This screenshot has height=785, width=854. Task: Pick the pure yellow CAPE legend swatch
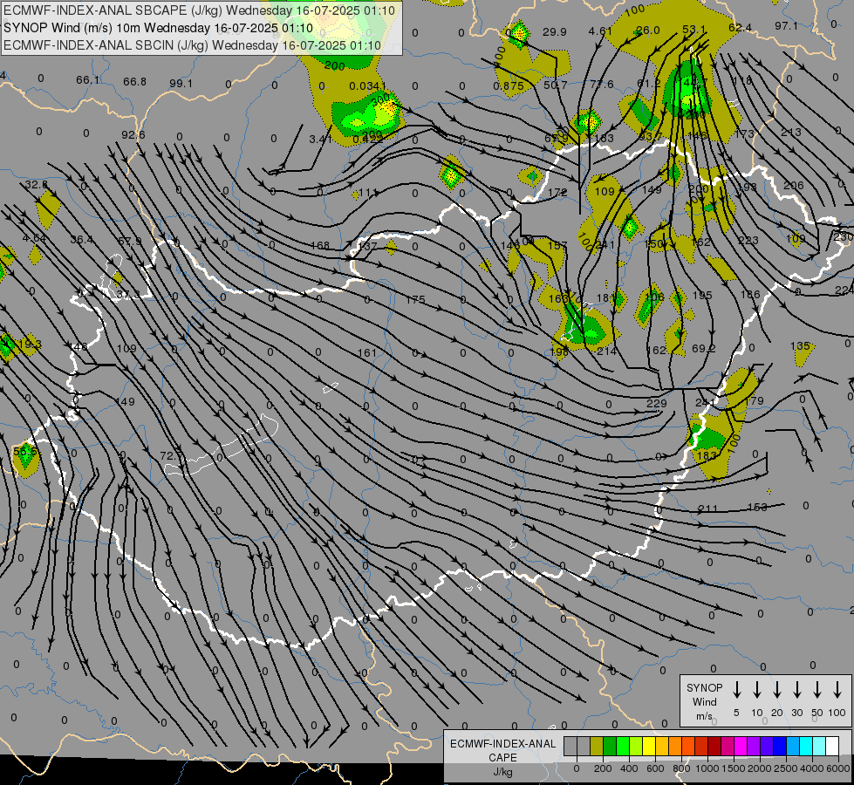pos(649,747)
